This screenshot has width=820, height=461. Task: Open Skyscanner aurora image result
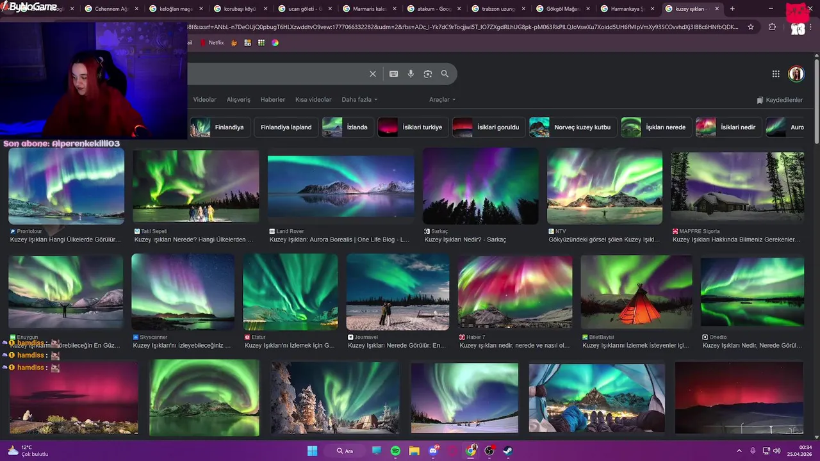(x=183, y=292)
